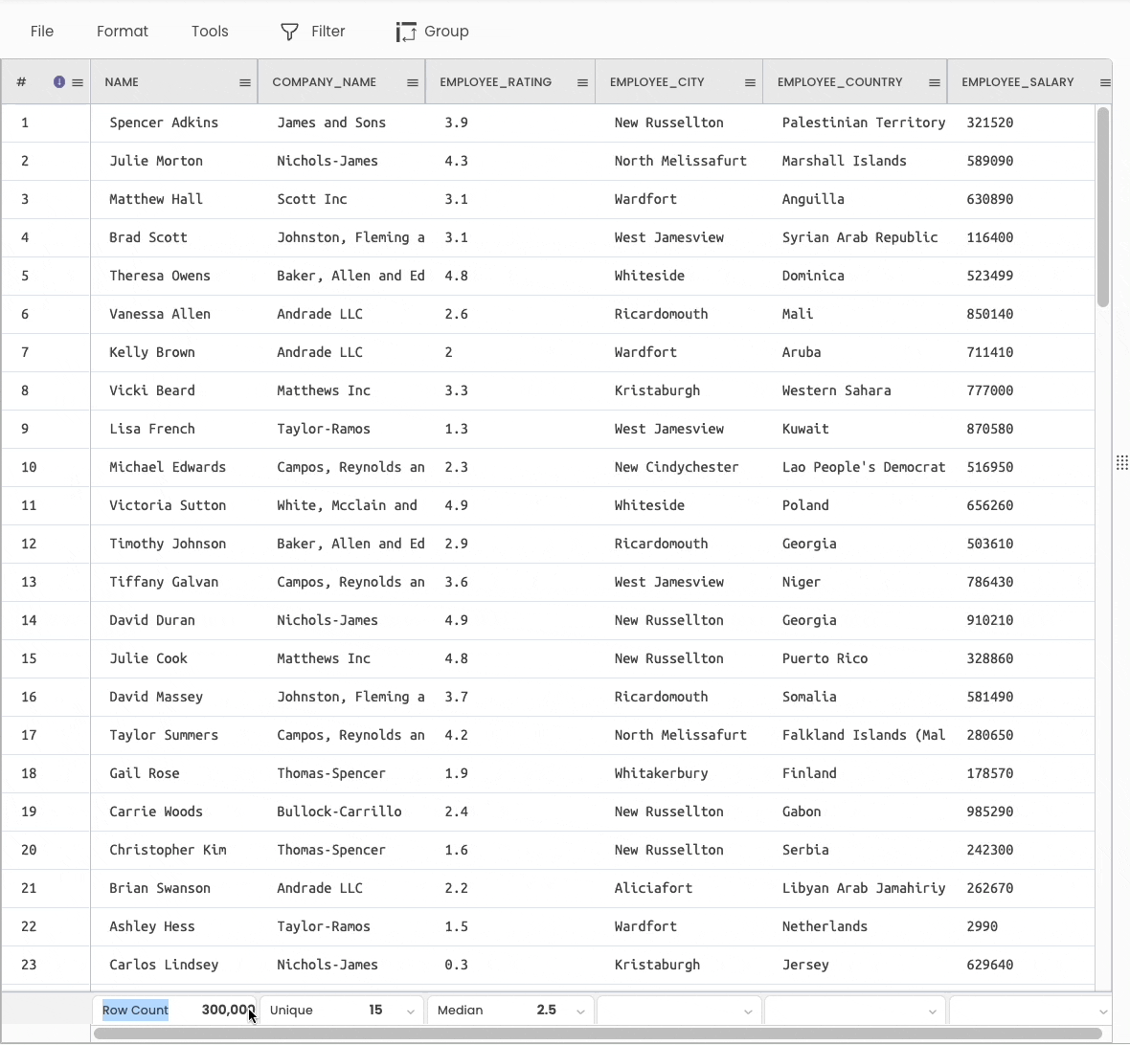Screen dimensions: 1130x1045
Task: Click the Filter button
Action: point(313,32)
